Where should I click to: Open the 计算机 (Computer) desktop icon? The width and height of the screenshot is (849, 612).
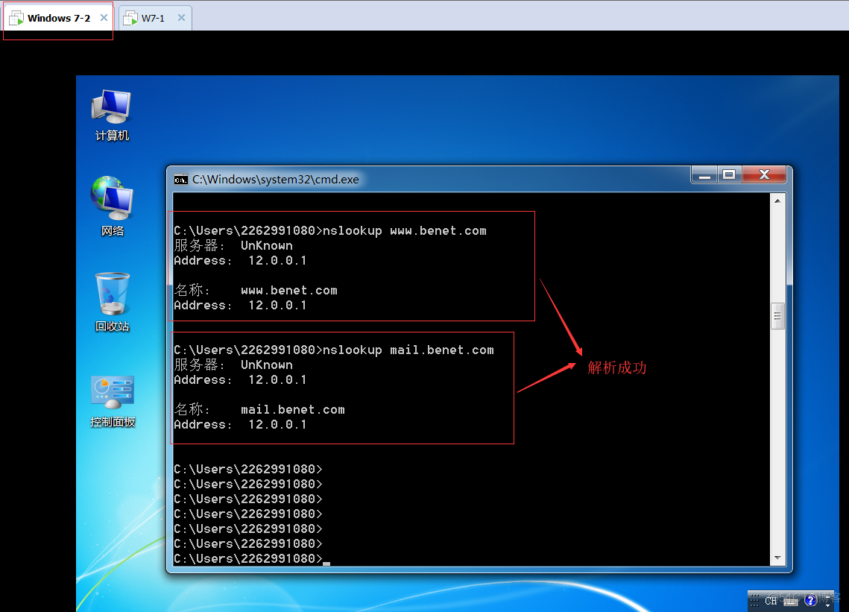tap(112, 116)
